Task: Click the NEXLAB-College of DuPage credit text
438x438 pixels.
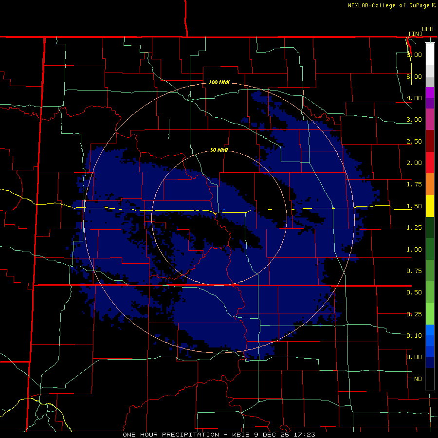Action: pyautogui.click(x=388, y=5)
